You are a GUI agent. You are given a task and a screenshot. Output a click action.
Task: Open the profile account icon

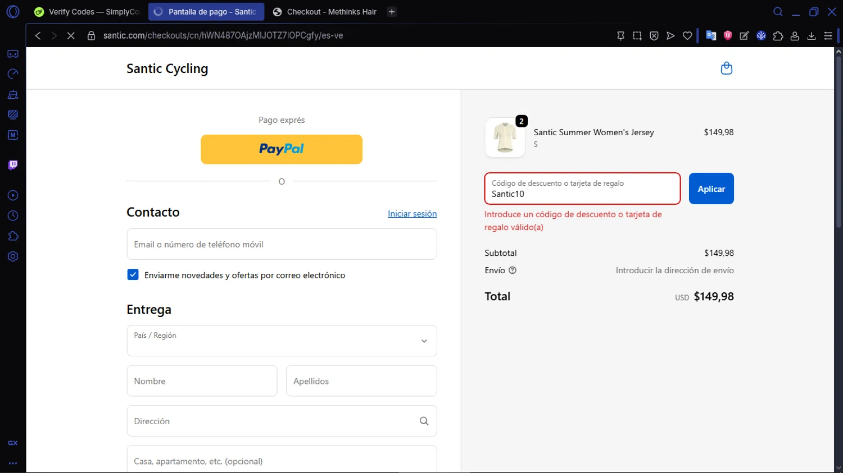[795, 35]
